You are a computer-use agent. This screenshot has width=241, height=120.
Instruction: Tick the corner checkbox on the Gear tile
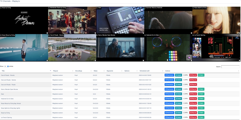143,33
